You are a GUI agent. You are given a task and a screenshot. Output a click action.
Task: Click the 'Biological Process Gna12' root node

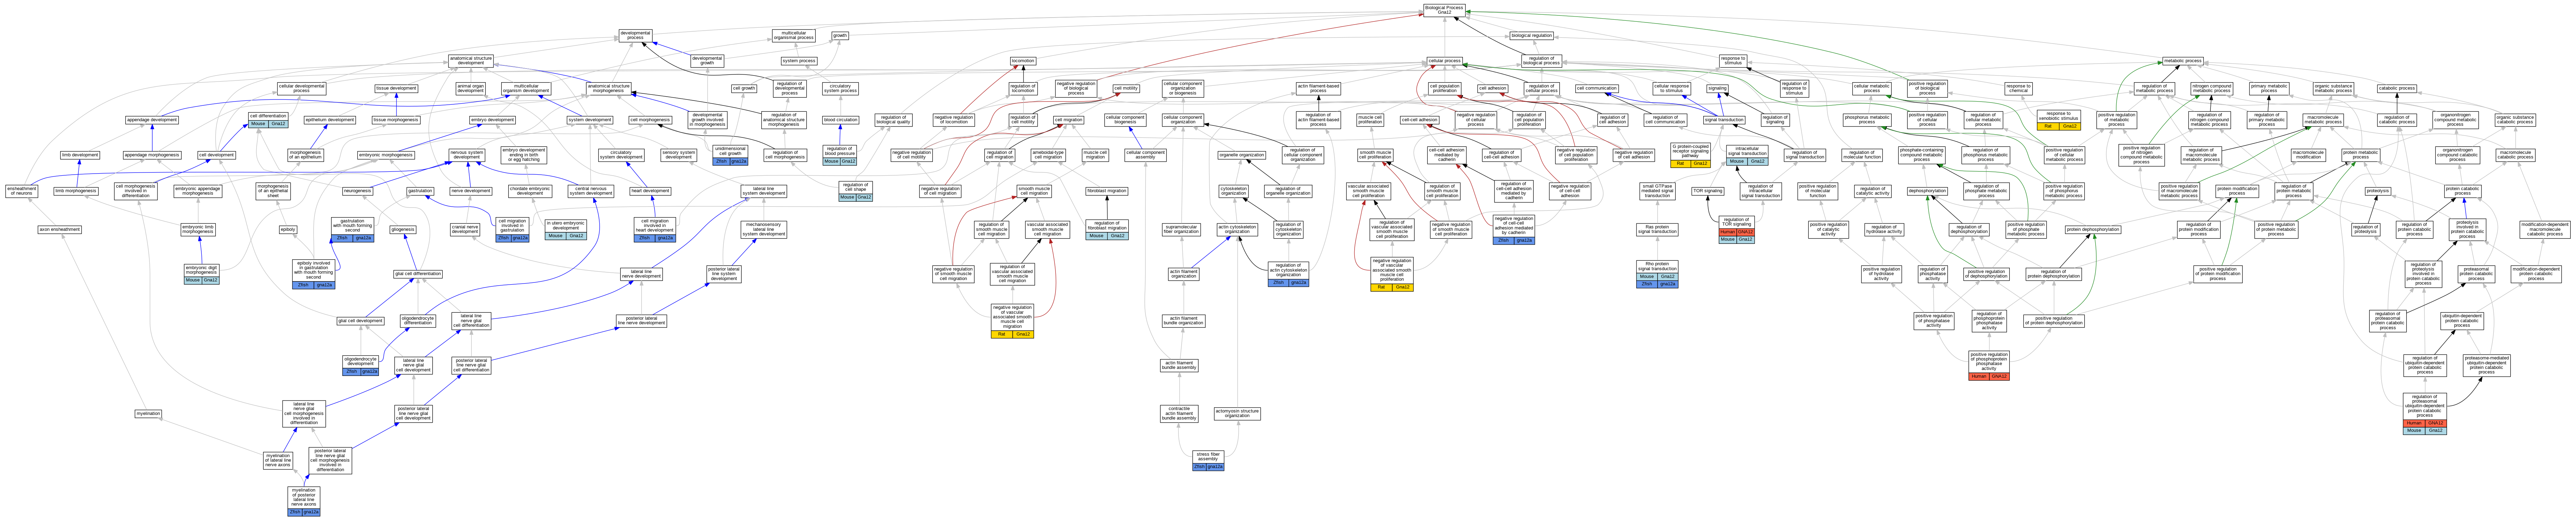point(1444,10)
